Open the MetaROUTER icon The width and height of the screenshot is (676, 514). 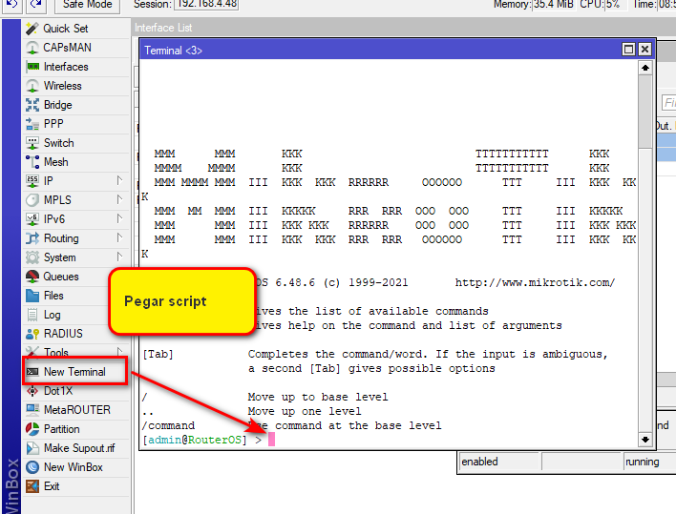(x=32, y=410)
